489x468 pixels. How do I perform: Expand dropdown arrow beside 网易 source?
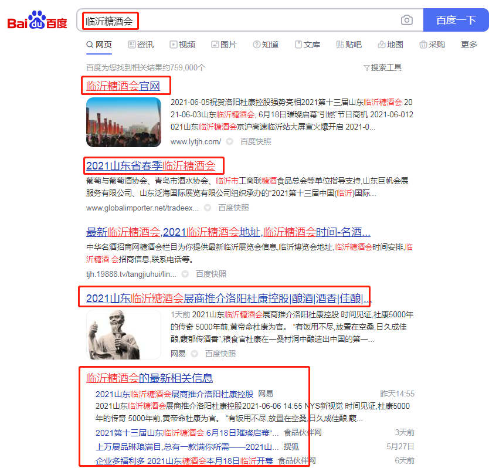pyautogui.click(x=195, y=354)
